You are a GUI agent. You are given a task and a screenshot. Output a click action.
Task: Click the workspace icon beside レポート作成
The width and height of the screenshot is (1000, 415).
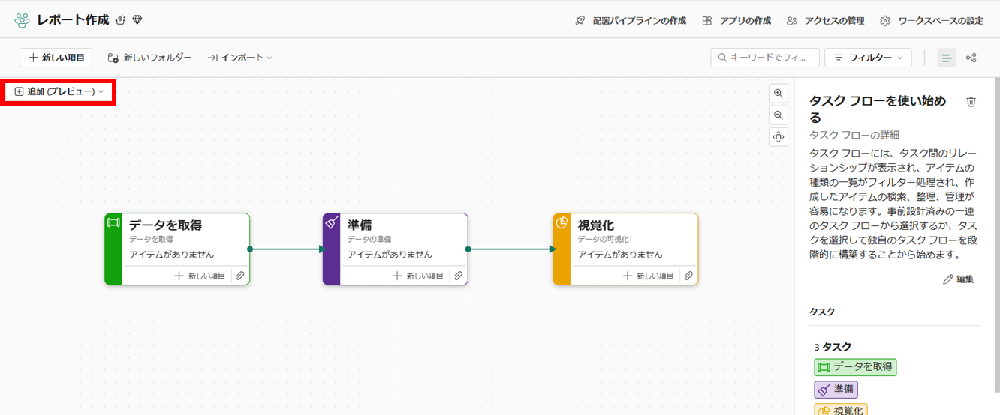[x=23, y=20]
